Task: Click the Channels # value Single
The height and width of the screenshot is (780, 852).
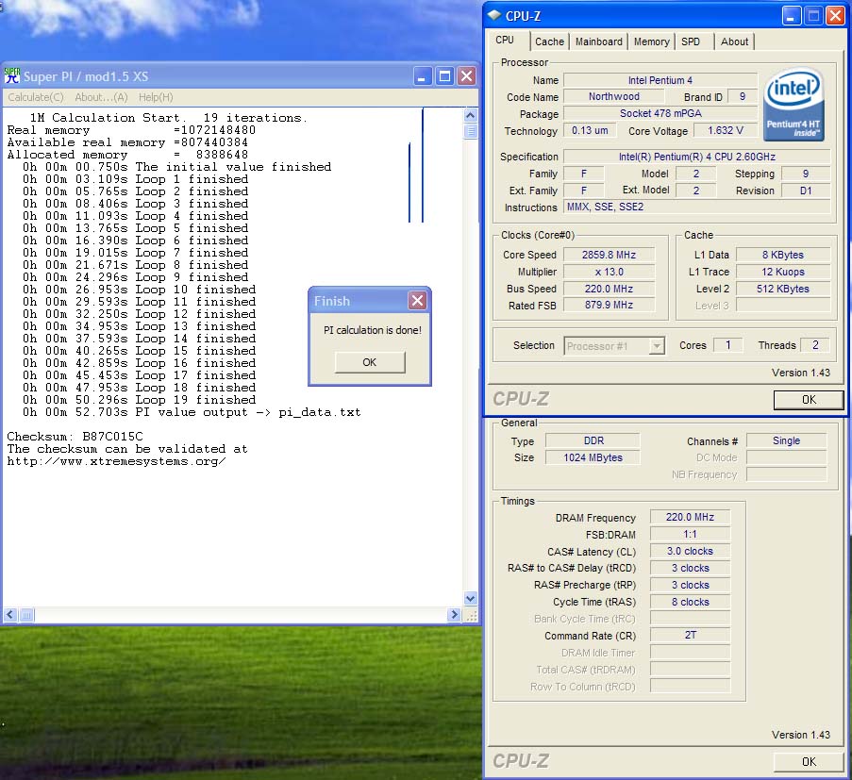Action: (x=786, y=440)
